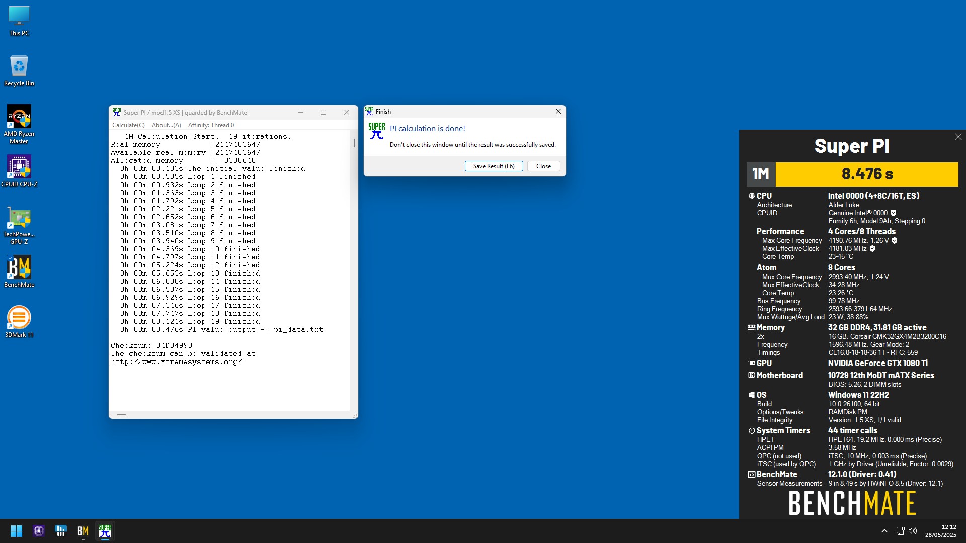Click the BenchMate taskbar icon
This screenshot has width=966, height=543.
(83, 531)
